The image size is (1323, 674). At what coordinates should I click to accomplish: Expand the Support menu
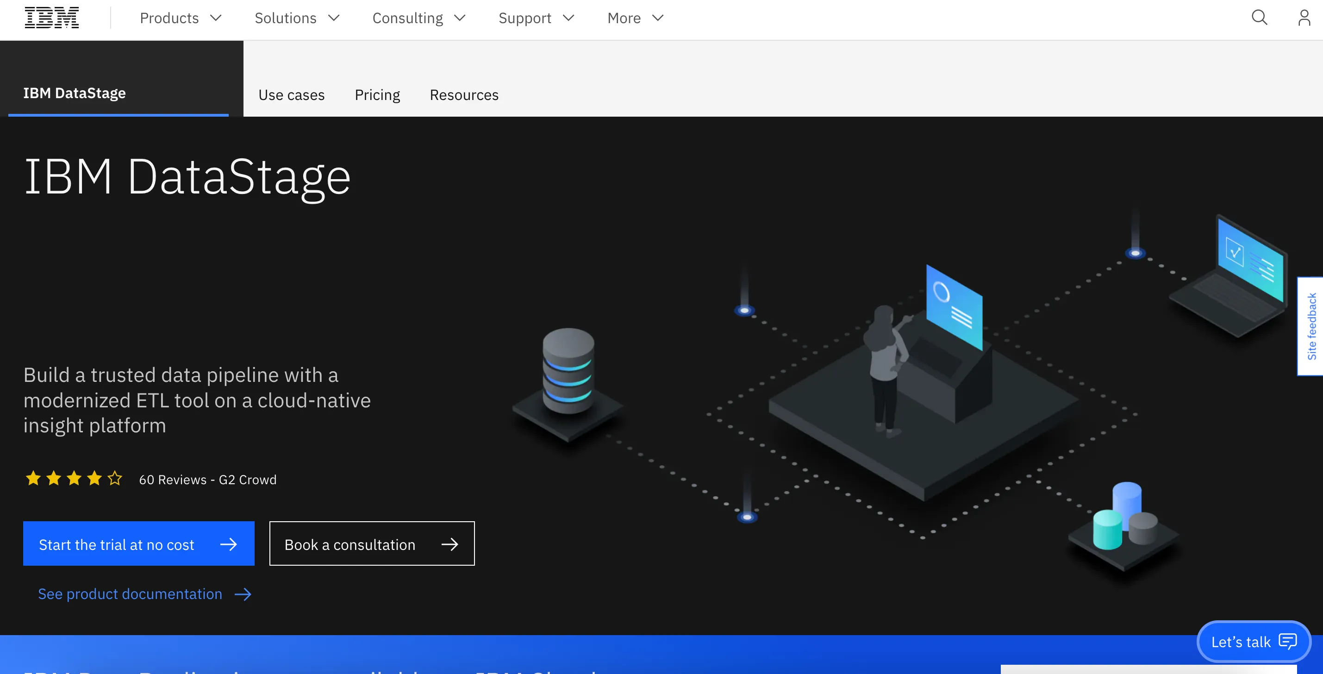pyautogui.click(x=536, y=18)
